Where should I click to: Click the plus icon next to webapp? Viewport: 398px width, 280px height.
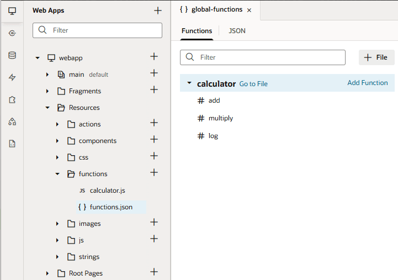(154, 57)
